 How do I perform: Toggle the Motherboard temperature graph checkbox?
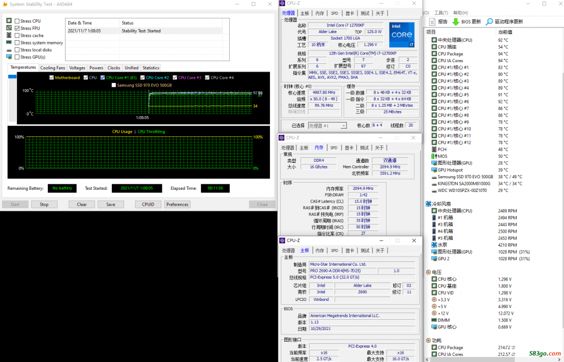51,78
